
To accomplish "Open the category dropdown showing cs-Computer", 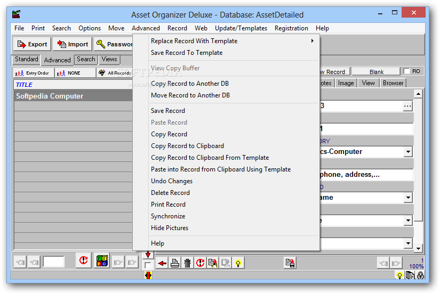I will coord(408,152).
